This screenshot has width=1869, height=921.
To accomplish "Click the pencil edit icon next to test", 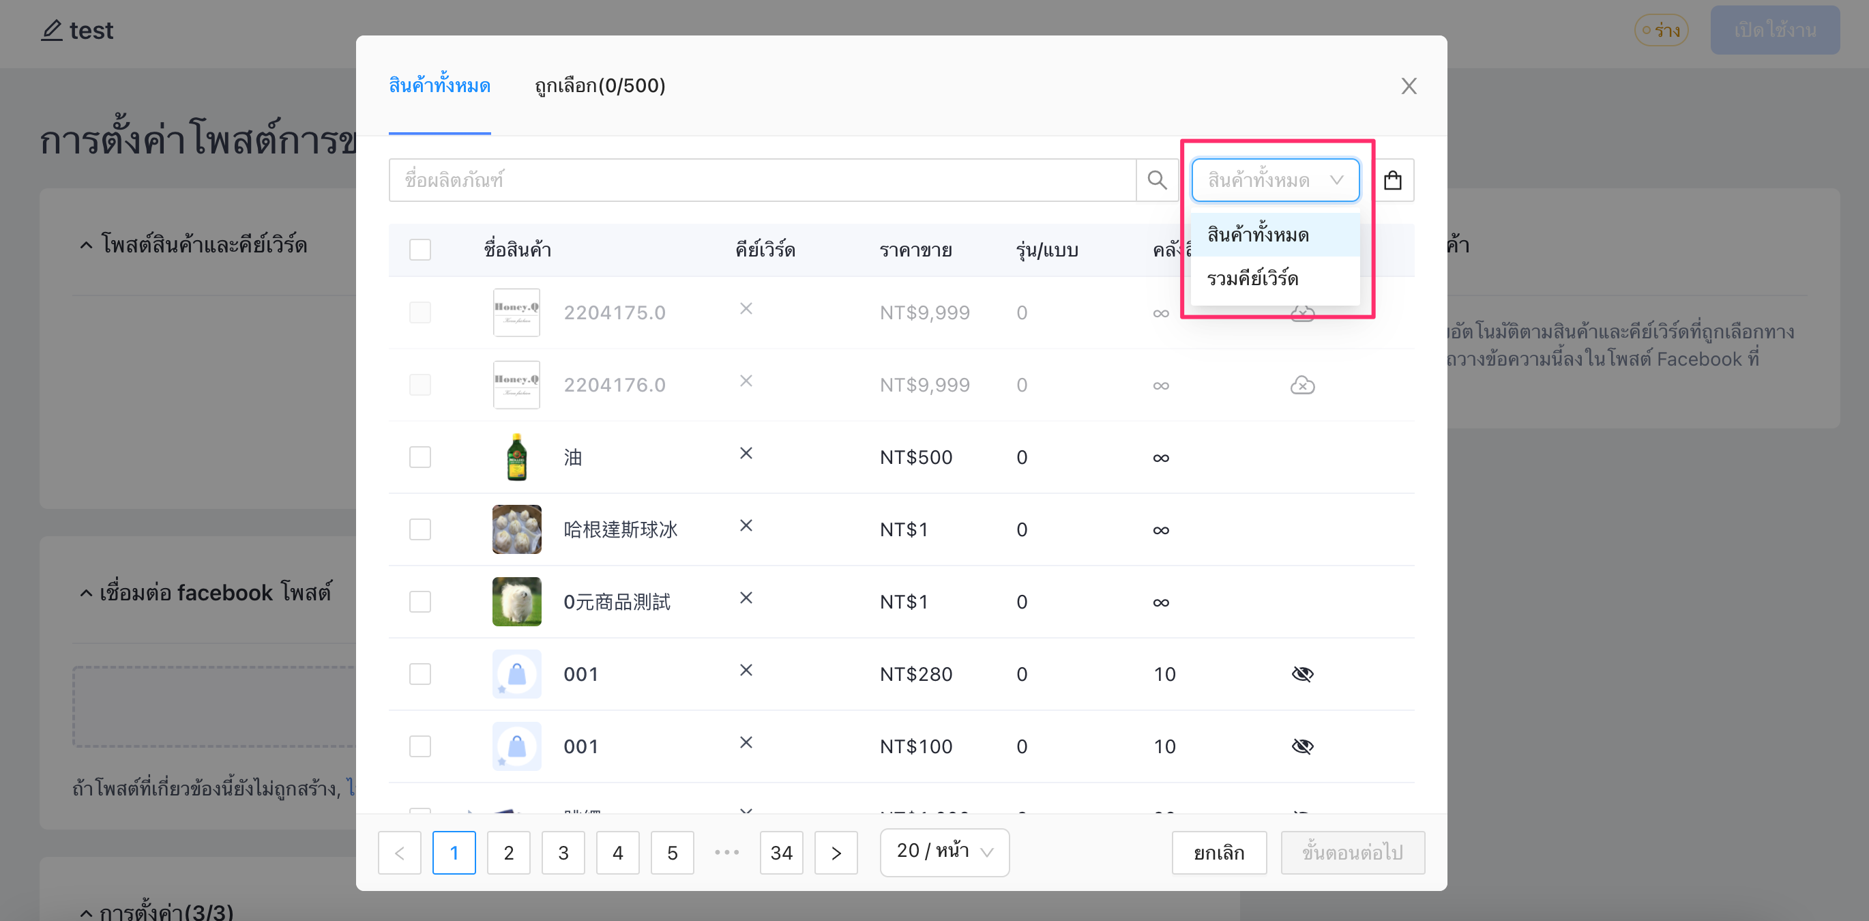I will click(52, 31).
